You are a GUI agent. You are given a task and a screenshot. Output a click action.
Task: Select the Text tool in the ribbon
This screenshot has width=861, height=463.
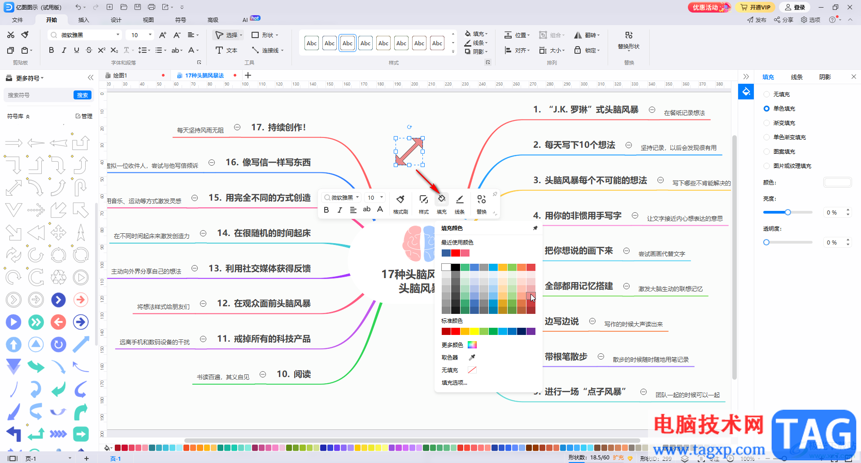pos(226,50)
